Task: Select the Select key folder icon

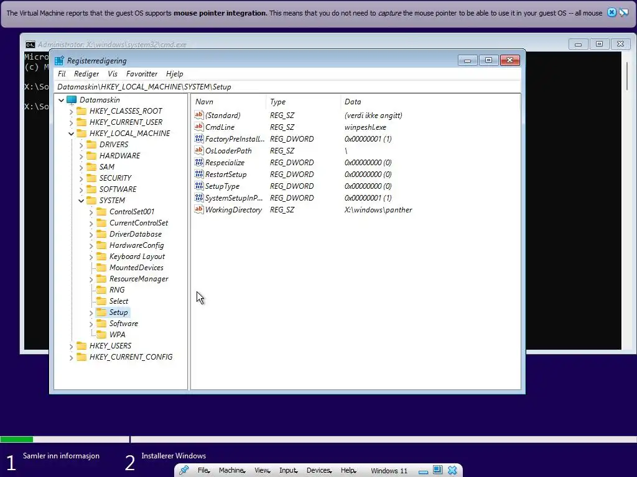Action: pos(101,301)
